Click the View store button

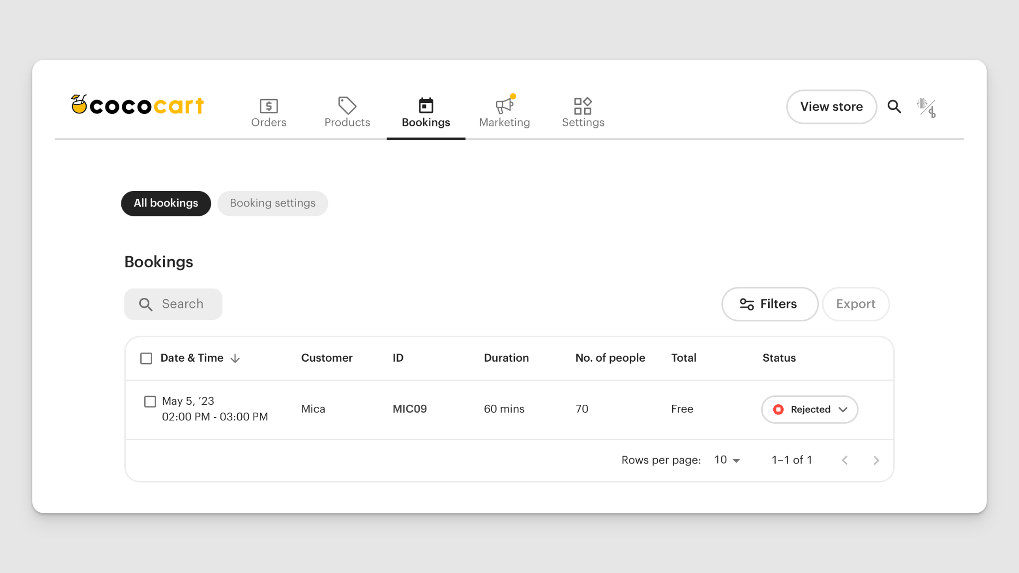[831, 106]
